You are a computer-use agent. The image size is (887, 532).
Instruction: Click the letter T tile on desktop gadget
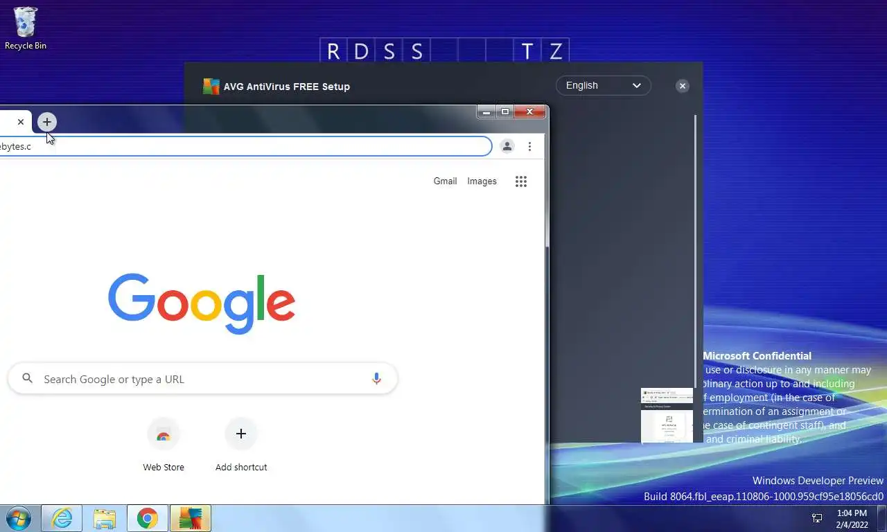[527, 51]
